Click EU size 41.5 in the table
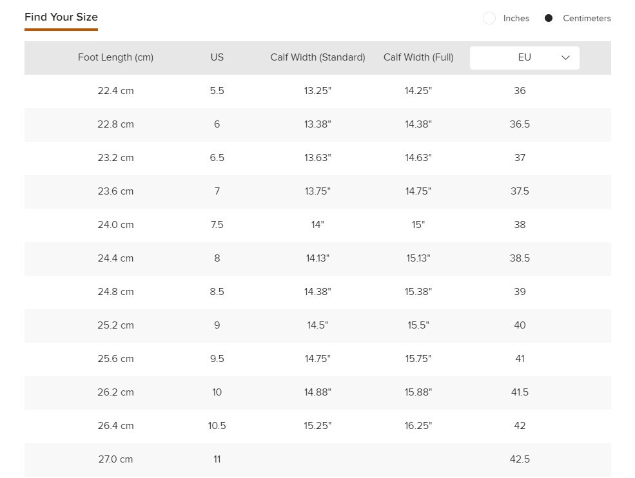 coord(520,392)
